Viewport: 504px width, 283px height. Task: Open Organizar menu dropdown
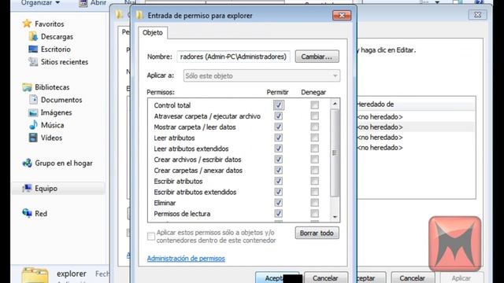40,3
